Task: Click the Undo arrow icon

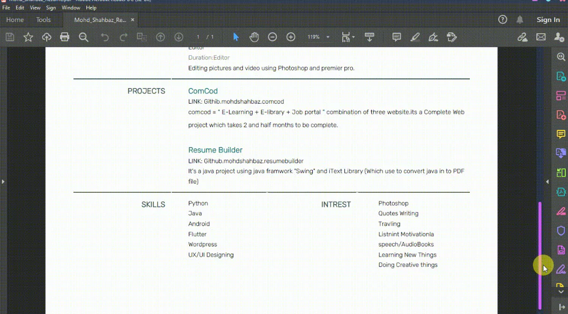Action: [105, 37]
